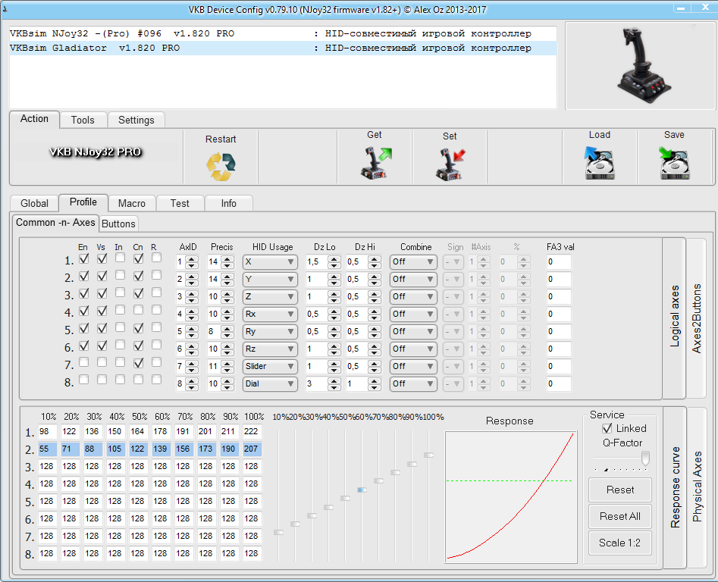Viewport: 718px width, 582px height.
Task: Click the Get joystick icon
Action: (375, 162)
